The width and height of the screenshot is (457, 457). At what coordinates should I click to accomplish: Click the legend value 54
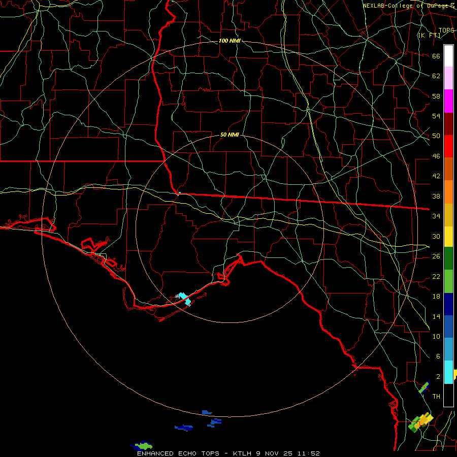(436, 116)
